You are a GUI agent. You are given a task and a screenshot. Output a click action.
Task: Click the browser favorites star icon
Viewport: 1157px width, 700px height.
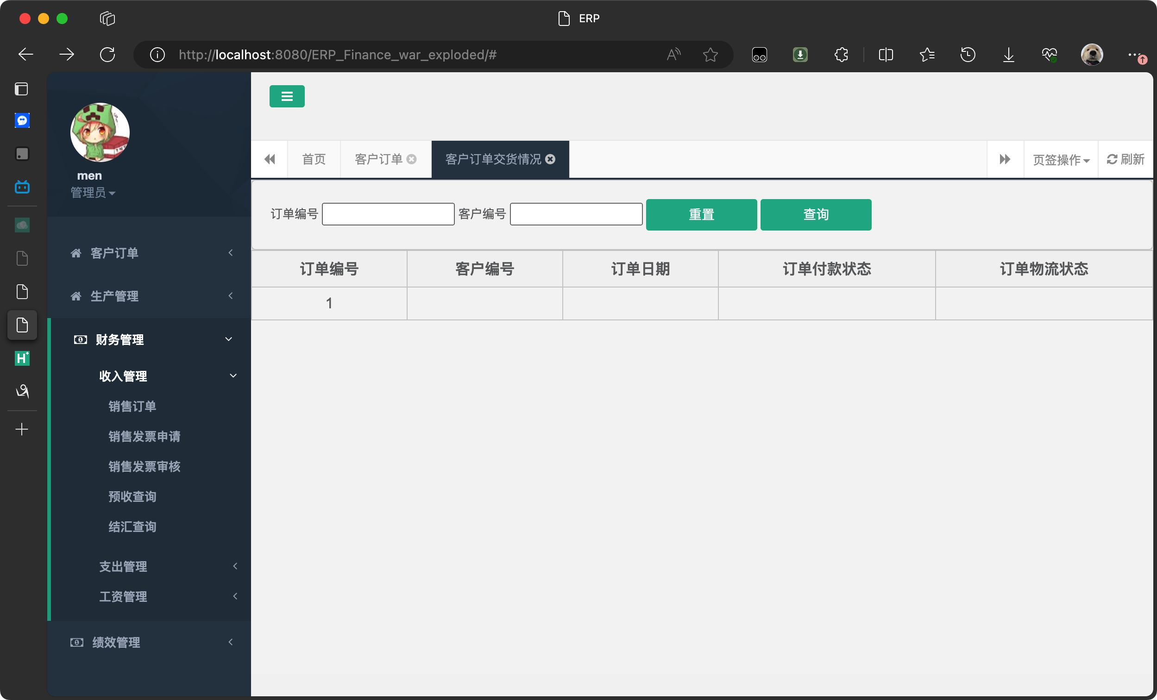point(710,55)
